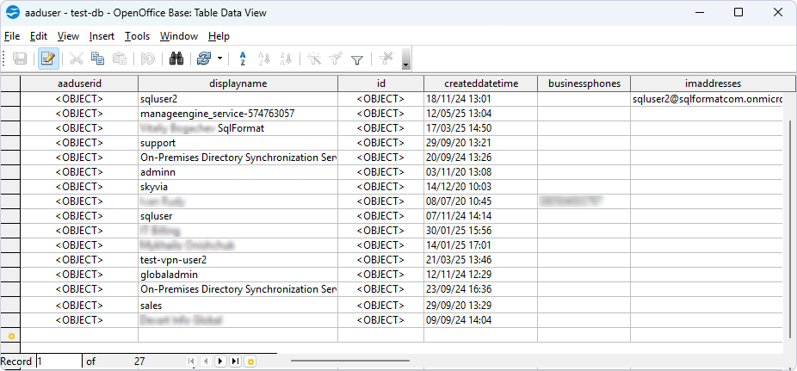
Task: Click the sqluser2 displayname cell
Action: point(238,99)
